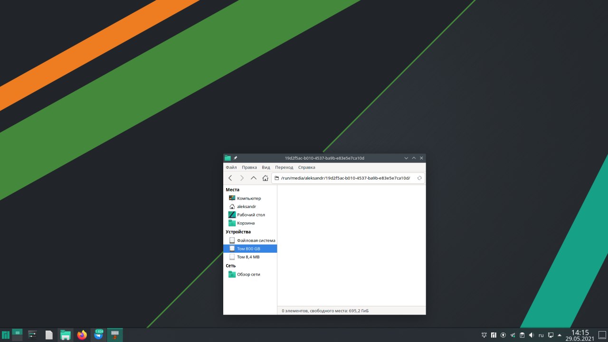This screenshot has height=342, width=608.
Task: Select the Том 800 GB volume
Action: pos(250,248)
